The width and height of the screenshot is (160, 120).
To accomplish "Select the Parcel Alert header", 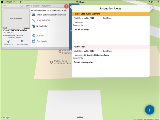I will tap(110, 46).
